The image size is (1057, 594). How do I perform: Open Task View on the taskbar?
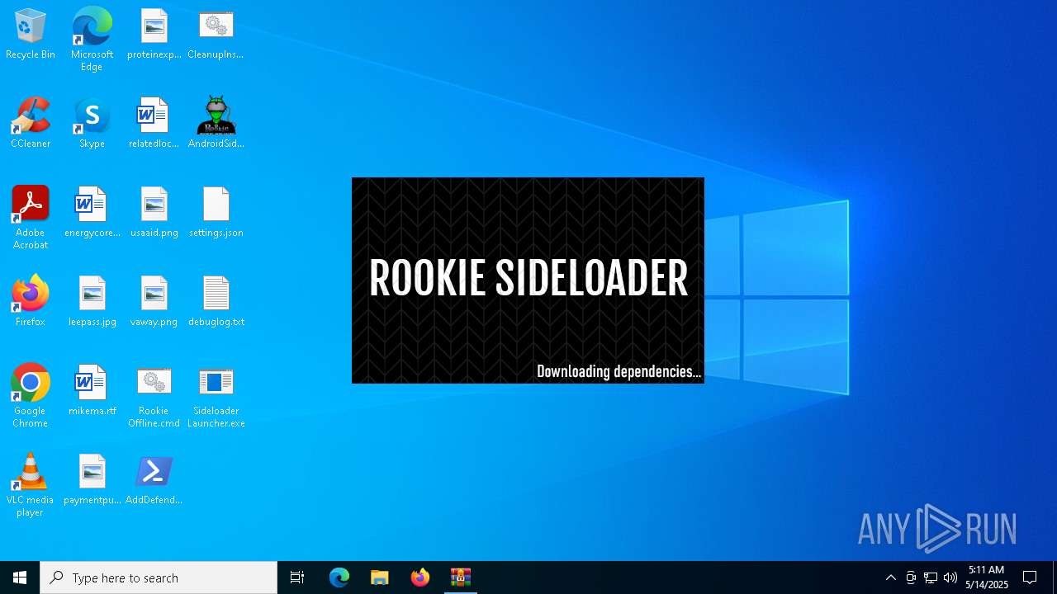(x=297, y=577)
